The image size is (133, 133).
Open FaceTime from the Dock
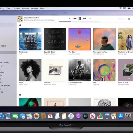15,116
